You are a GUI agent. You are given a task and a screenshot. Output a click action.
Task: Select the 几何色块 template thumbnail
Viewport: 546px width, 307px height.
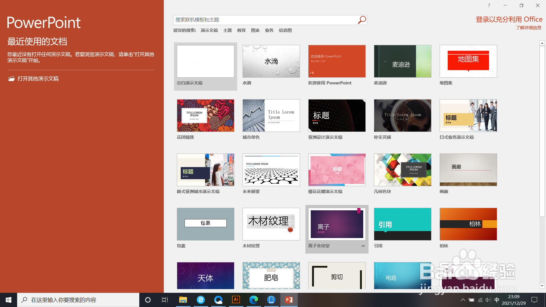403,170
